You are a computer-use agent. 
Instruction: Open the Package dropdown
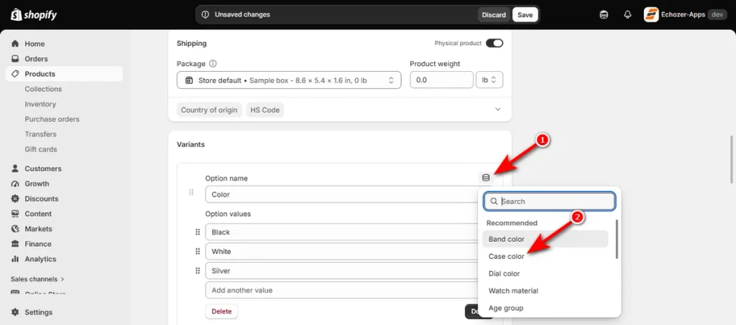coord(289,80)
